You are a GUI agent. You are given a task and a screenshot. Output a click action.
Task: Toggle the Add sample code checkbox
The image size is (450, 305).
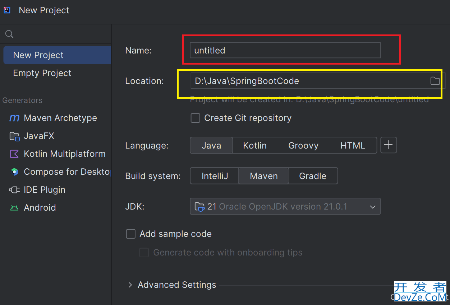click(x=130, y=234)
